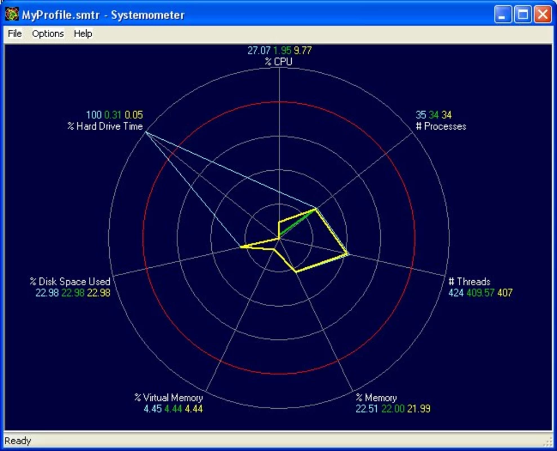Click the window resize grip in status bar
This screenshot has height=451, width=557.
click(x=548, y=442)
